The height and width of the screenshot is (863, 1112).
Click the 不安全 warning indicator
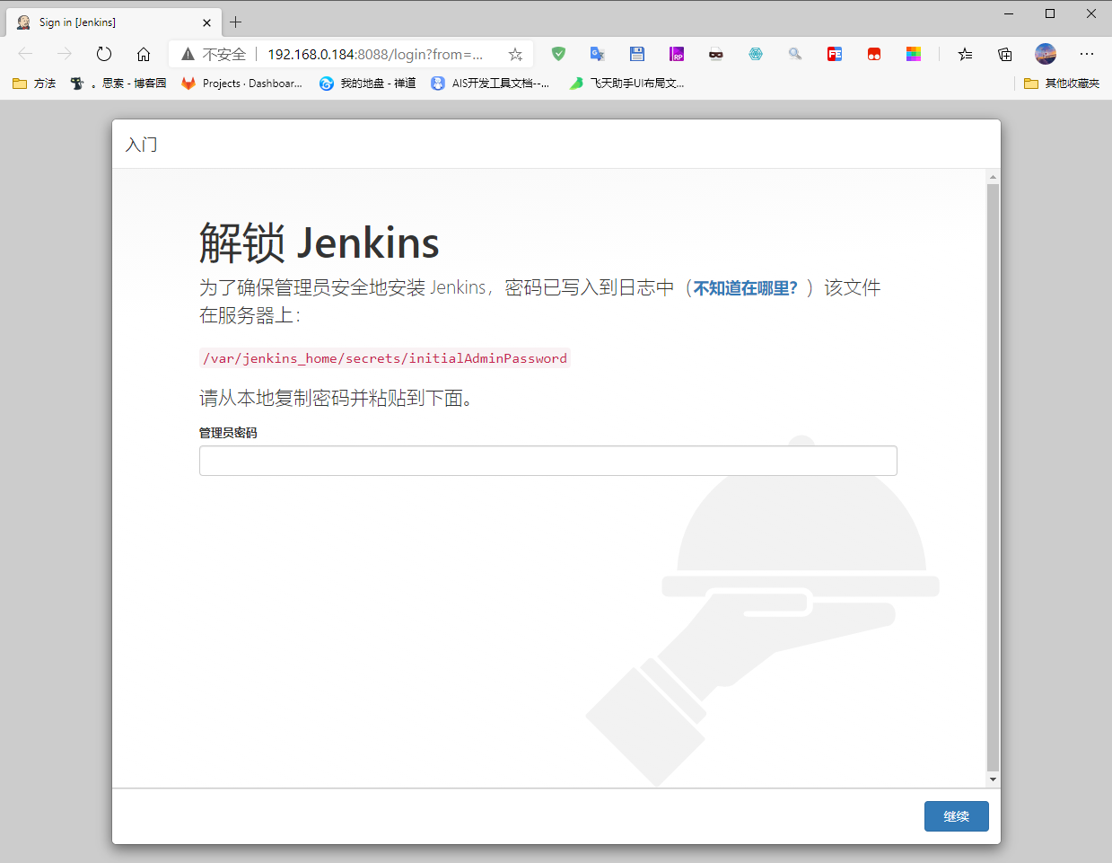[x=214, y=54]
